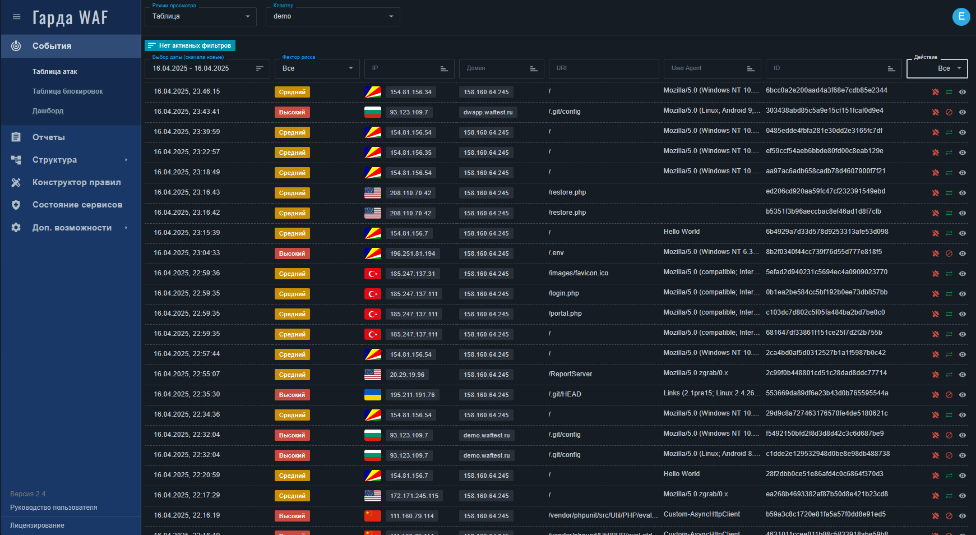Click the sort icon in the IP filter
The width and height of the screenshot is (976, 535).
[444, 68]
